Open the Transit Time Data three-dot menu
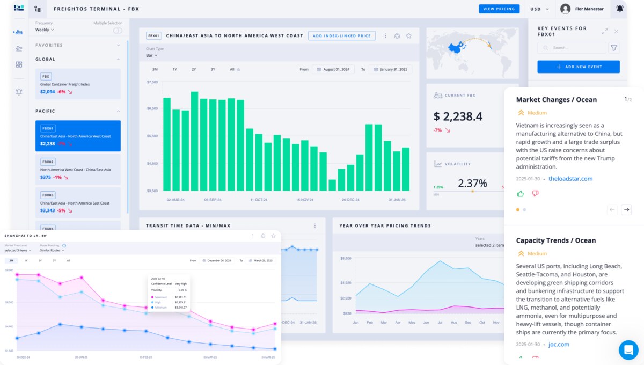The height and width of the screenshot is (365, 644). click(x=315, y=226)
